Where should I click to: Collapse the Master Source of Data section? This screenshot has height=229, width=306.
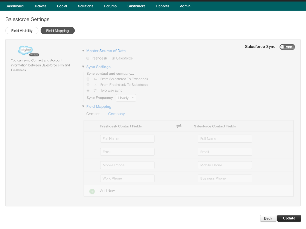83,50
